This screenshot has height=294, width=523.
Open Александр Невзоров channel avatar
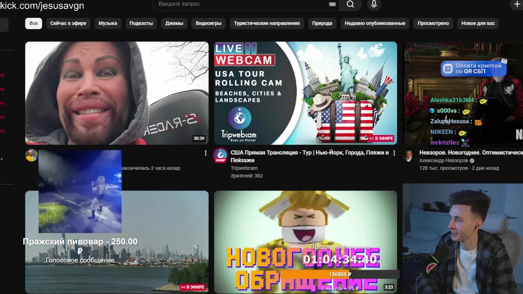409,155
